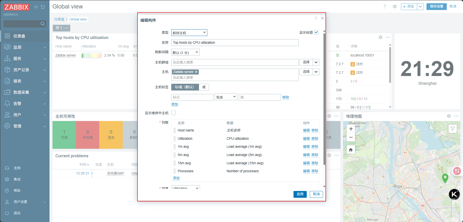Click the tag name input field

pyautogui.click(x=192, y=97)
